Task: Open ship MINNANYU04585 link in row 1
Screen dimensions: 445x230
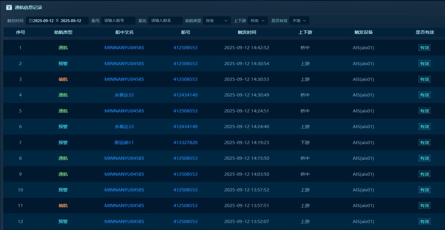Action: coord(124,48)
